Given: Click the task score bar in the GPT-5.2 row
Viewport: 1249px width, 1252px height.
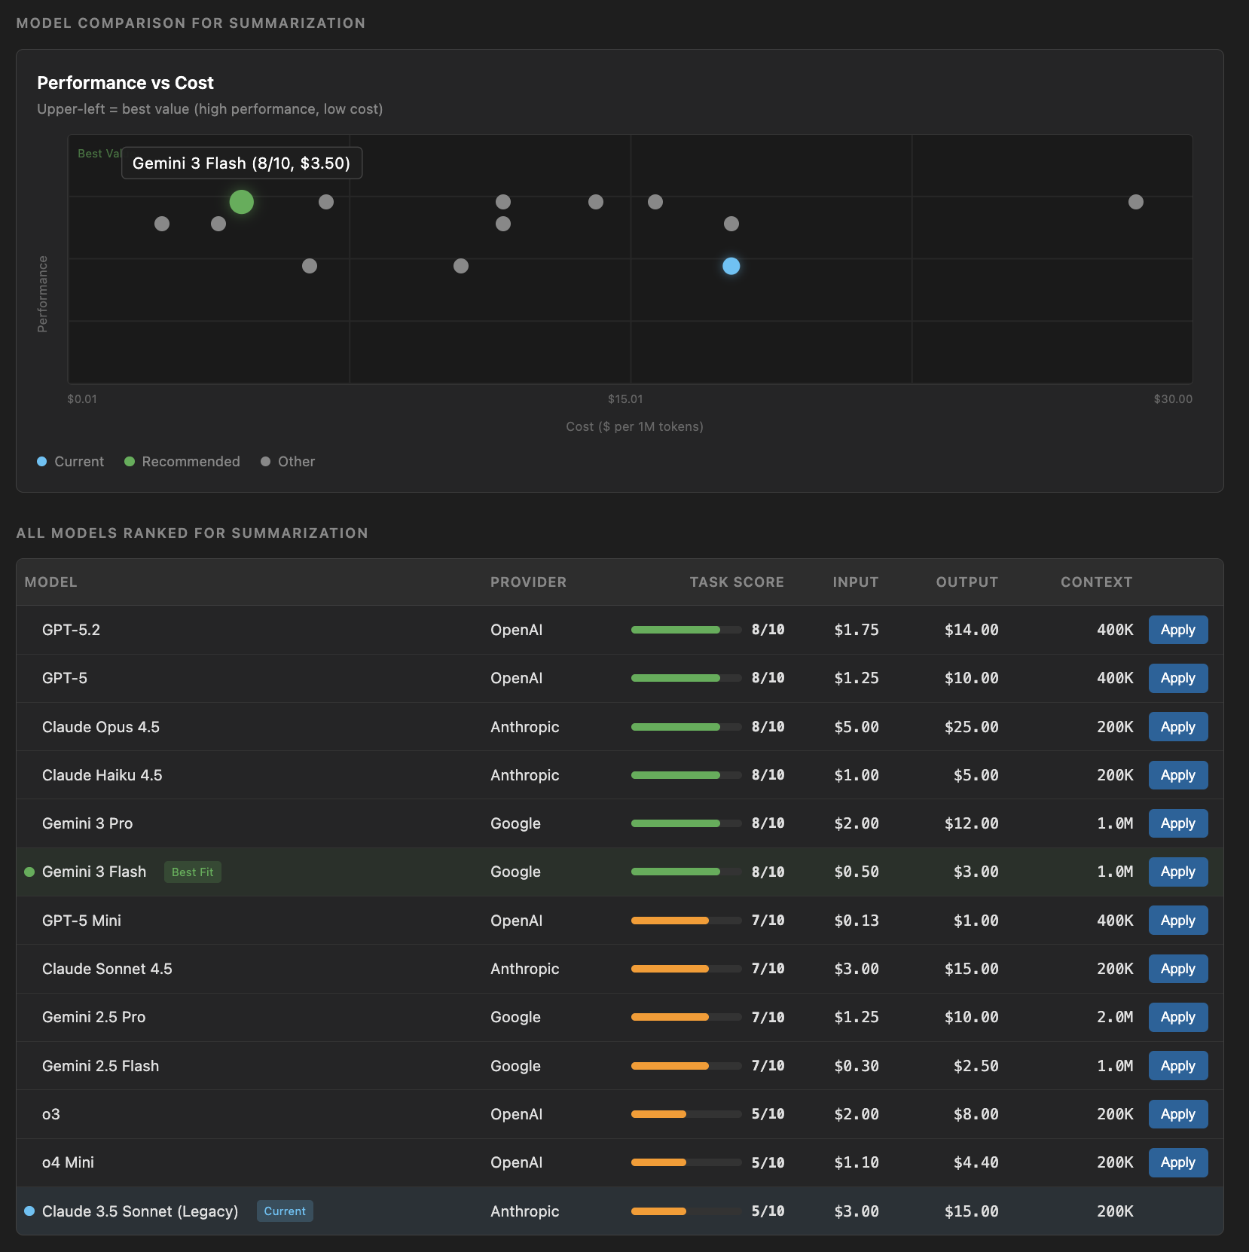Looking at the screenshot, I should coord(686,630).
